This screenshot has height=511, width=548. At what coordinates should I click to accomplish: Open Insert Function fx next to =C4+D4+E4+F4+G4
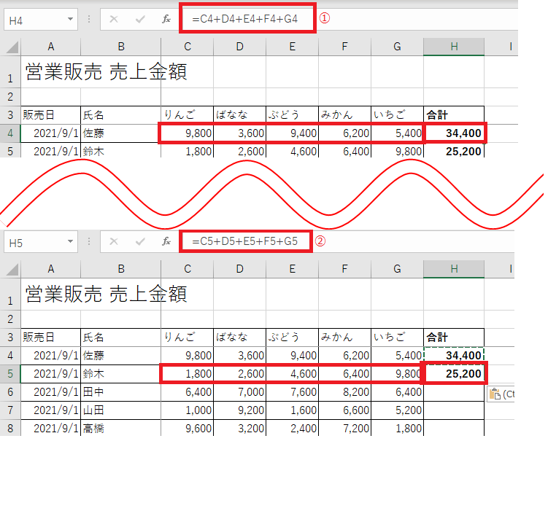tap(166, 20)
